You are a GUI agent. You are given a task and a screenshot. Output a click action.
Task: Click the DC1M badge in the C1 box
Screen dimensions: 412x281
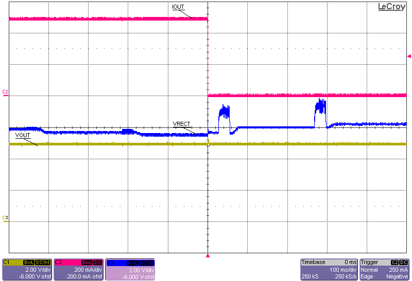[x=43, y=263]
